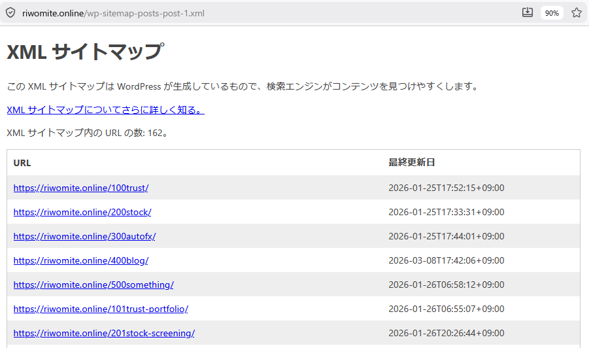Click the install/download page icon in address bar
The height and width of the screenshot is (348, 589).
click(528, 13)
